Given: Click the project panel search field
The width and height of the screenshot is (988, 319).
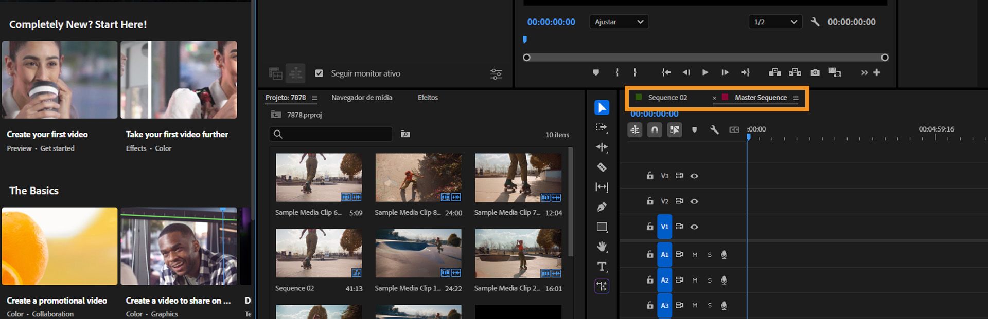Looking at the screenshot, I should pos(330,134).
